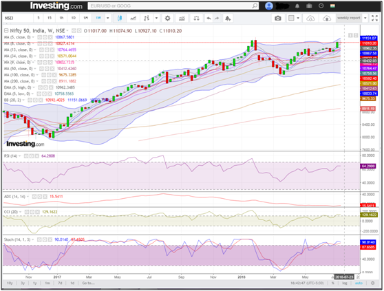The width and height of the screenshot is (384, 291).
Task: Open format settings for MA (5, close, 0)
Action: (x=45, y=37)
